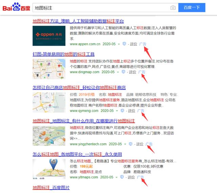
Task: Open result titled 地图标注方法_澳鹏_人工智能辅助数据标注平台
Action: [x=78, y=21]
